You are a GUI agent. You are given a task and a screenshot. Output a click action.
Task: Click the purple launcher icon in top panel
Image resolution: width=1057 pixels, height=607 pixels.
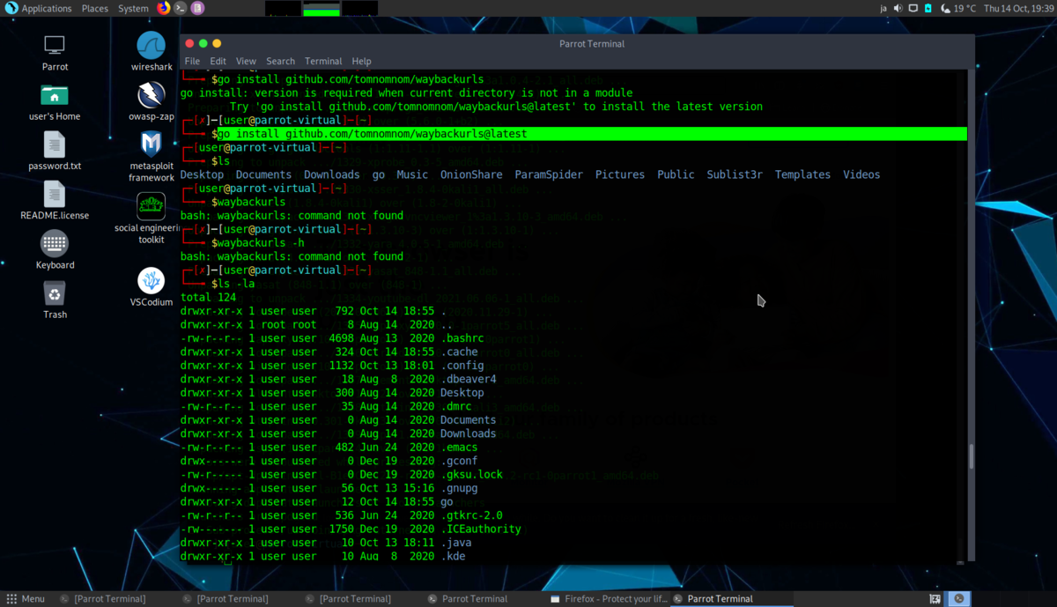click(x=197, y=8)
